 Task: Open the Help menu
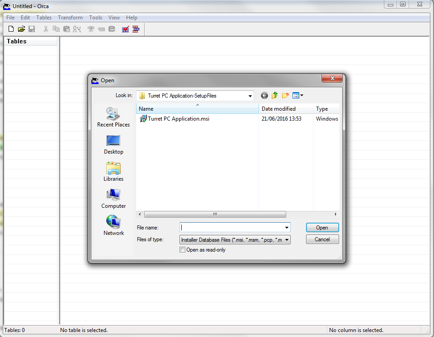132,18
